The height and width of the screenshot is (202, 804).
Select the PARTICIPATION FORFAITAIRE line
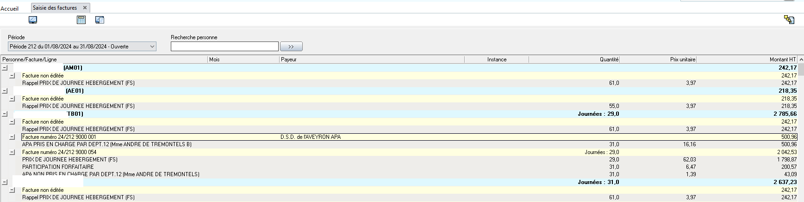pos(58,167)
